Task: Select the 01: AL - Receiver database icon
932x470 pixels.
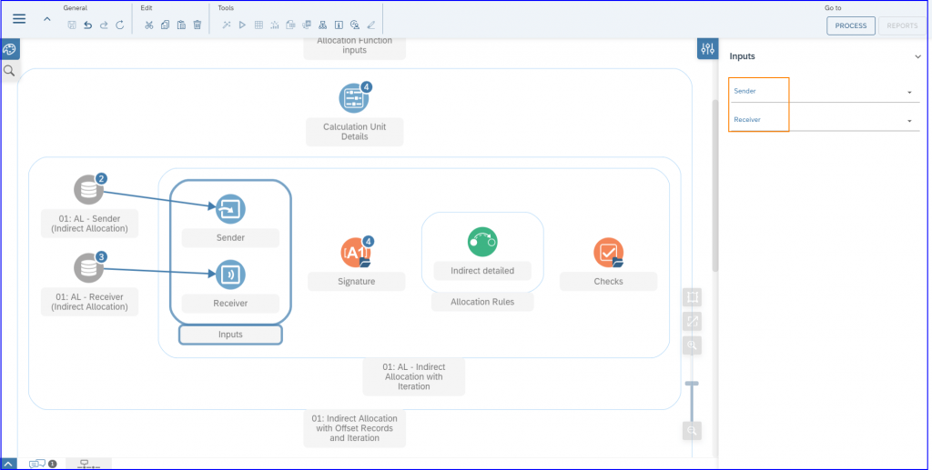Action: [89, 267]
